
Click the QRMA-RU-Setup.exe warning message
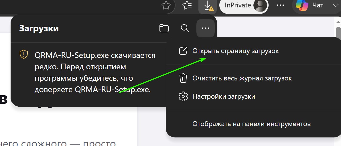click(x=95, y=72)
